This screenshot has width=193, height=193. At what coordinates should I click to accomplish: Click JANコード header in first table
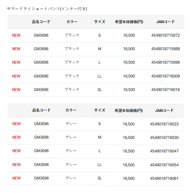pos(165,22)
